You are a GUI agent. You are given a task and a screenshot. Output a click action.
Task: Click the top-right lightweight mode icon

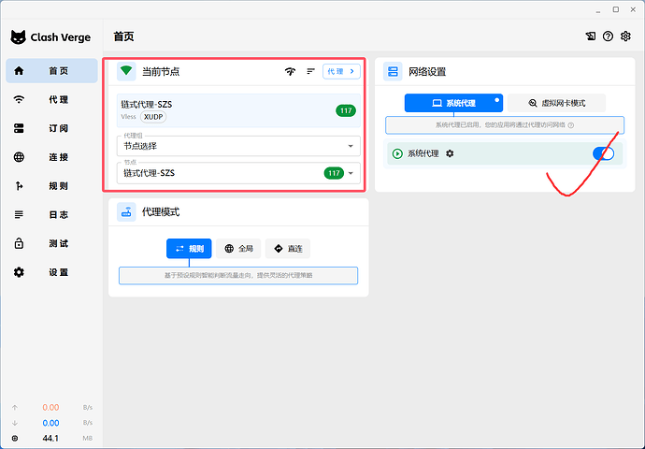[x=591, y=36]
